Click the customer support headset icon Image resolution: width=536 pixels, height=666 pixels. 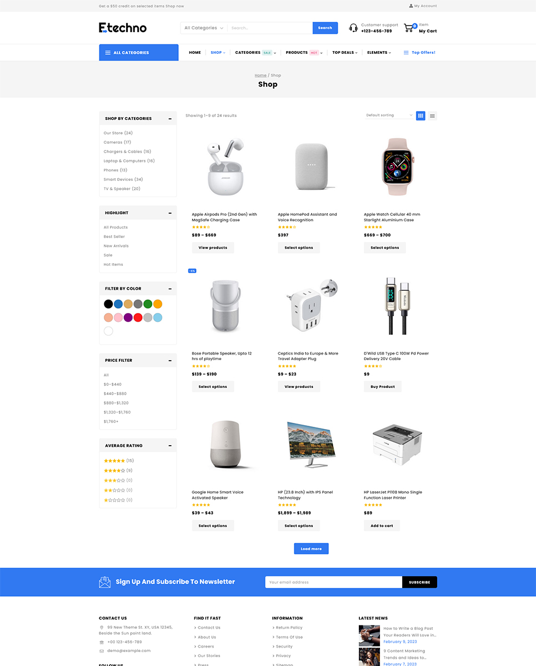point(353,28)
